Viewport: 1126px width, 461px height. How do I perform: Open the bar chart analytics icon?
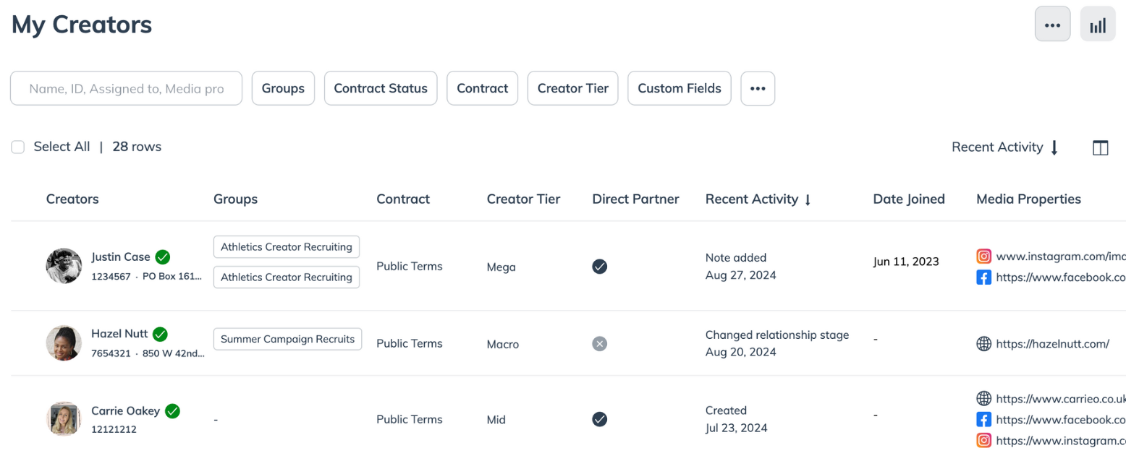(1098, 25)
